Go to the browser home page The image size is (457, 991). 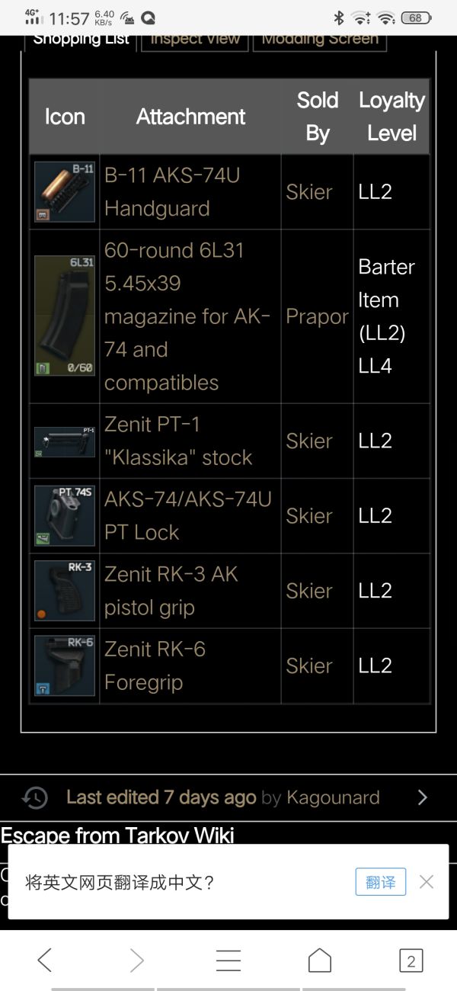click(320, 961)
